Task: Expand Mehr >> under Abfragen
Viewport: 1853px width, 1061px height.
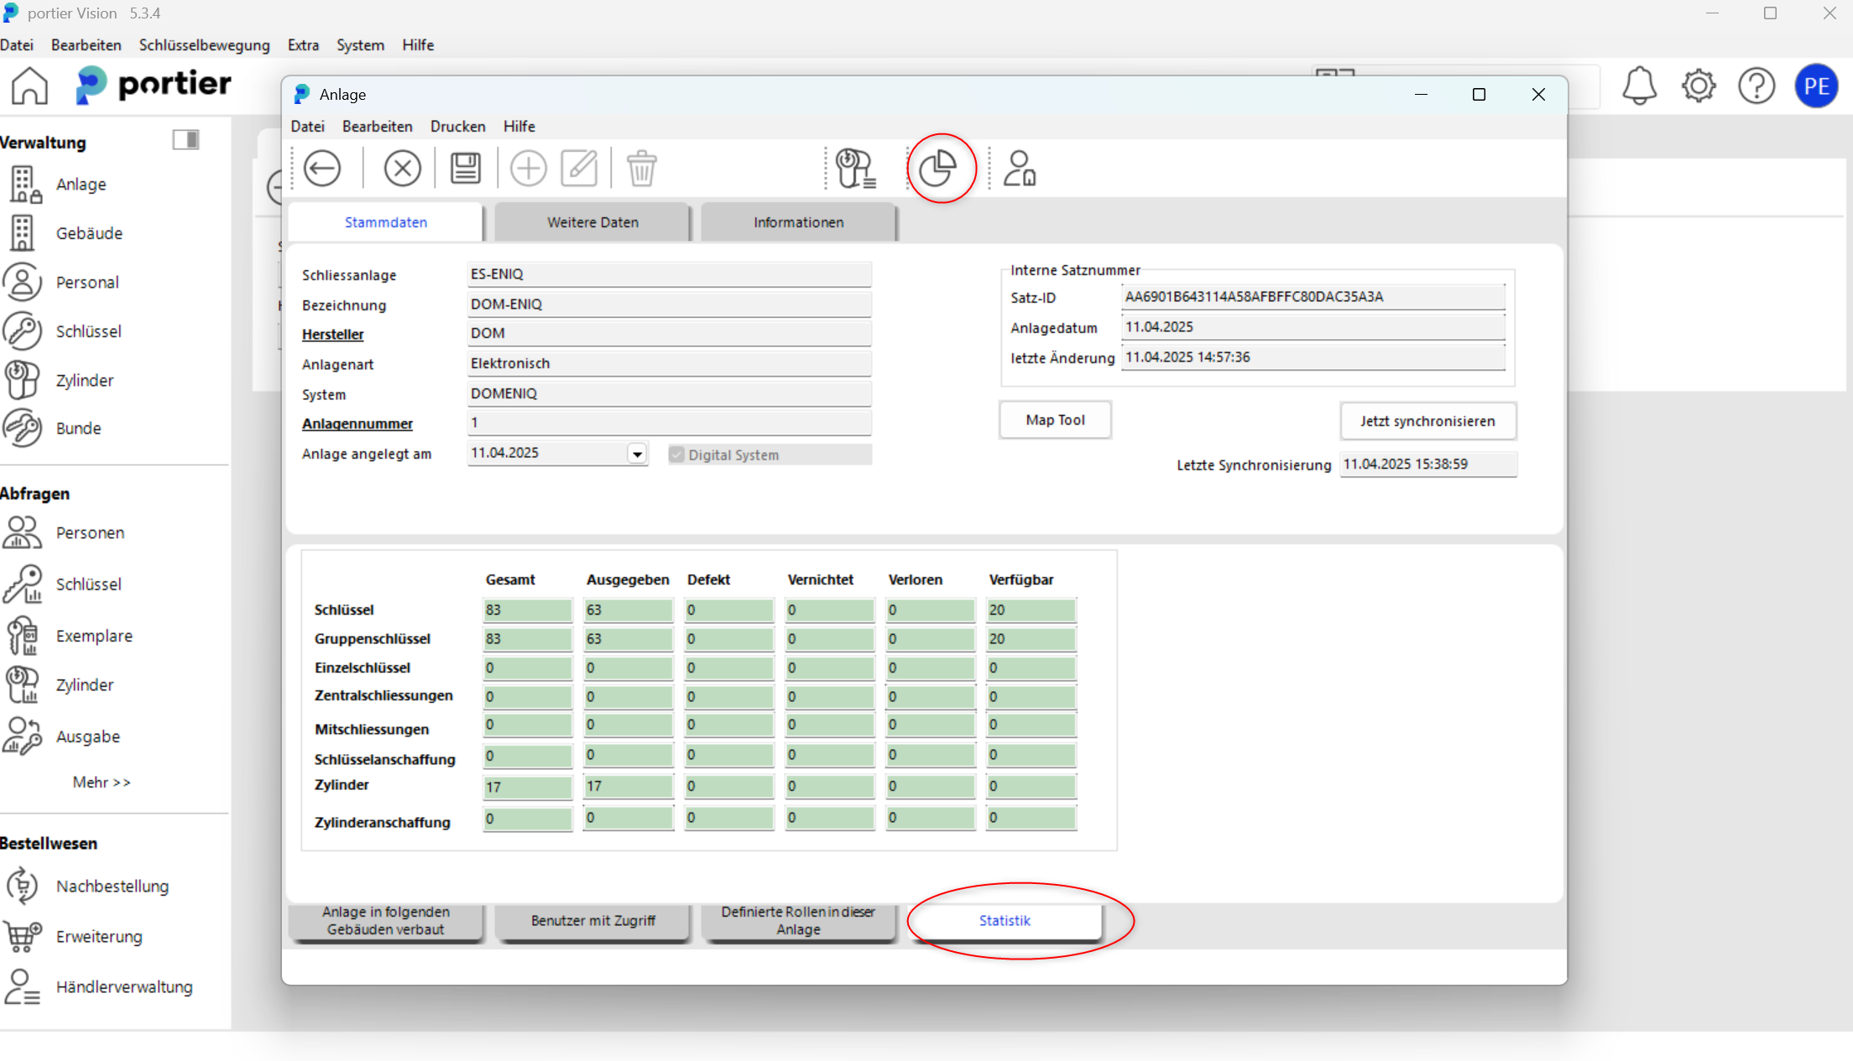Action: click(x=102, y=782)
